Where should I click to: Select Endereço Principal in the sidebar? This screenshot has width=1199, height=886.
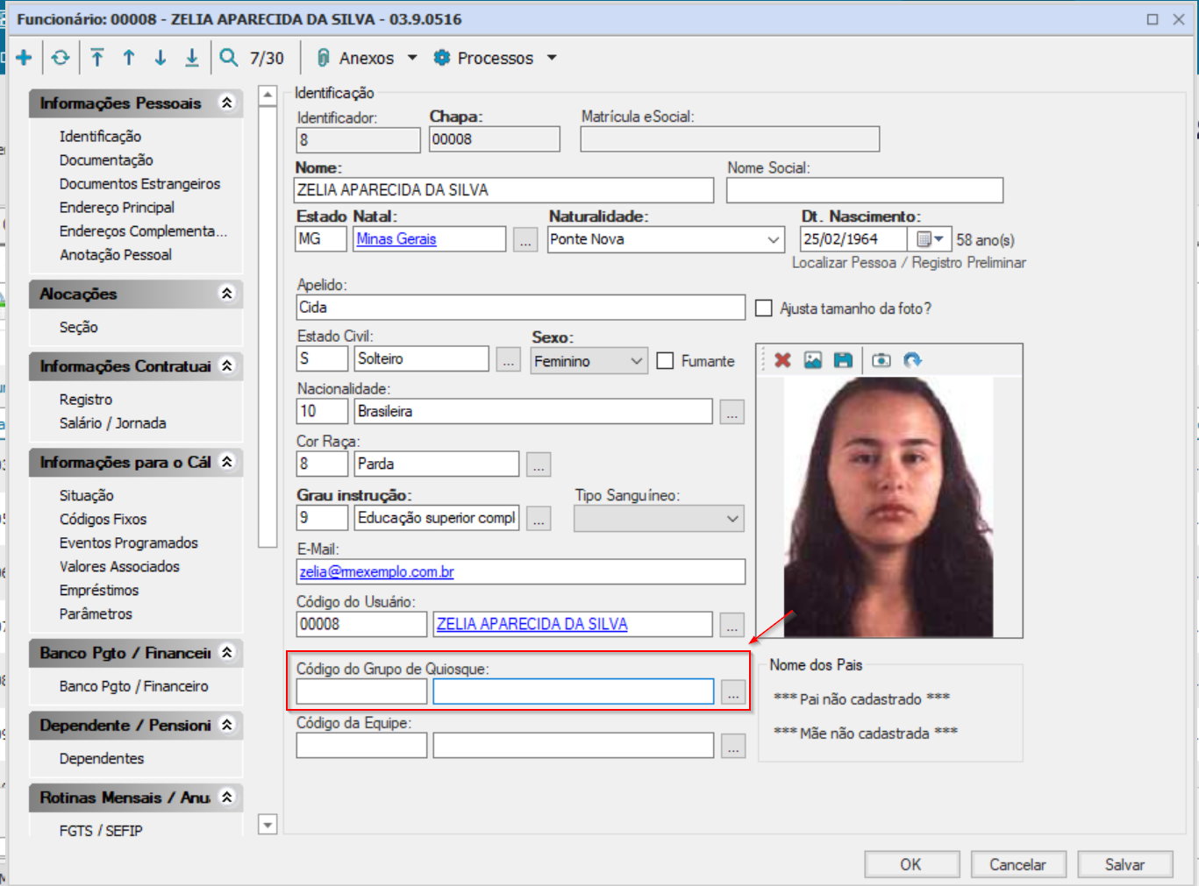click(x=117, y=208)
